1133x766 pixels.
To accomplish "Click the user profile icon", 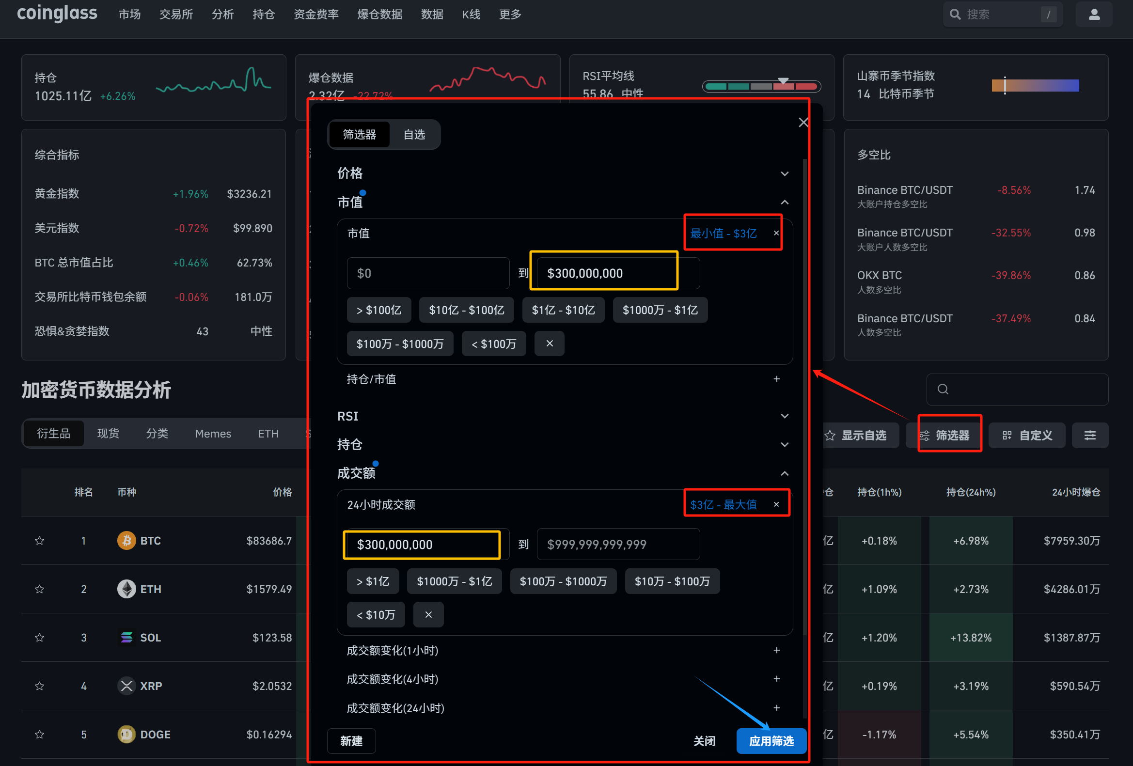I will click(1094, 15).
